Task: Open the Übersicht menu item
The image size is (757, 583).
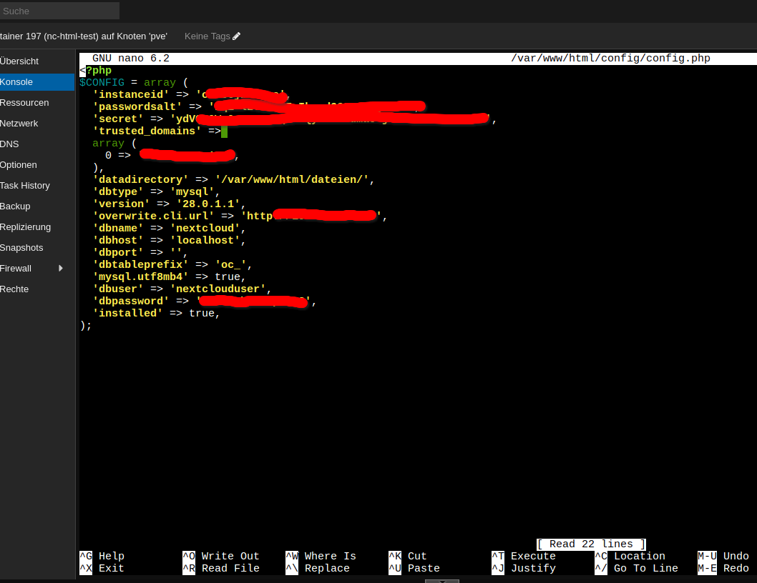Action: (x=19, y=61)
